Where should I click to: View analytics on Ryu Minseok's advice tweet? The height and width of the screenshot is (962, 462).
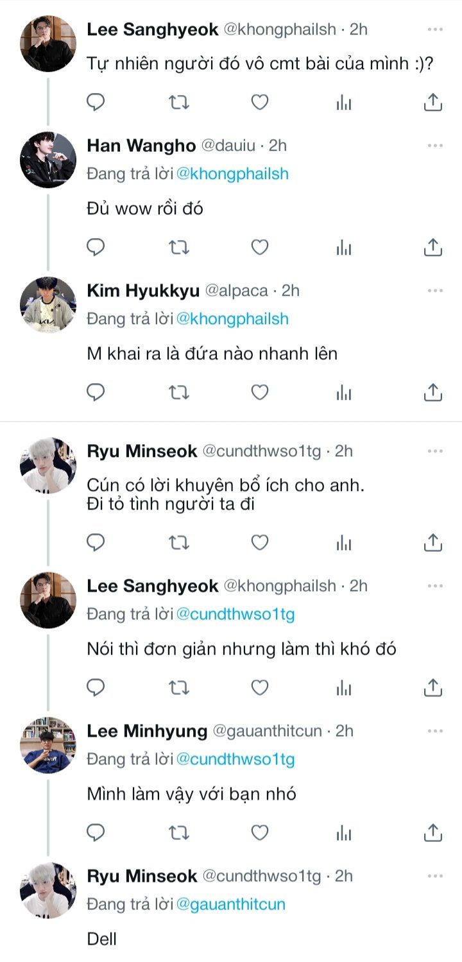coord(345,543)
